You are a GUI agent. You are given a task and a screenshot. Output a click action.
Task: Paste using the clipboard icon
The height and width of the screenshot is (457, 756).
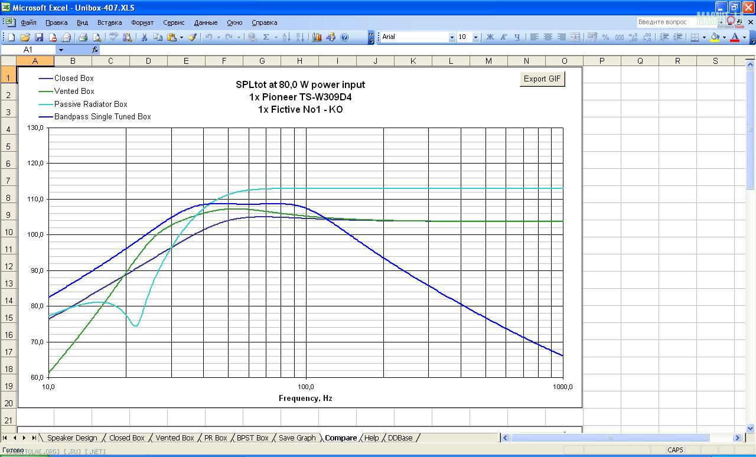(171, 37)
